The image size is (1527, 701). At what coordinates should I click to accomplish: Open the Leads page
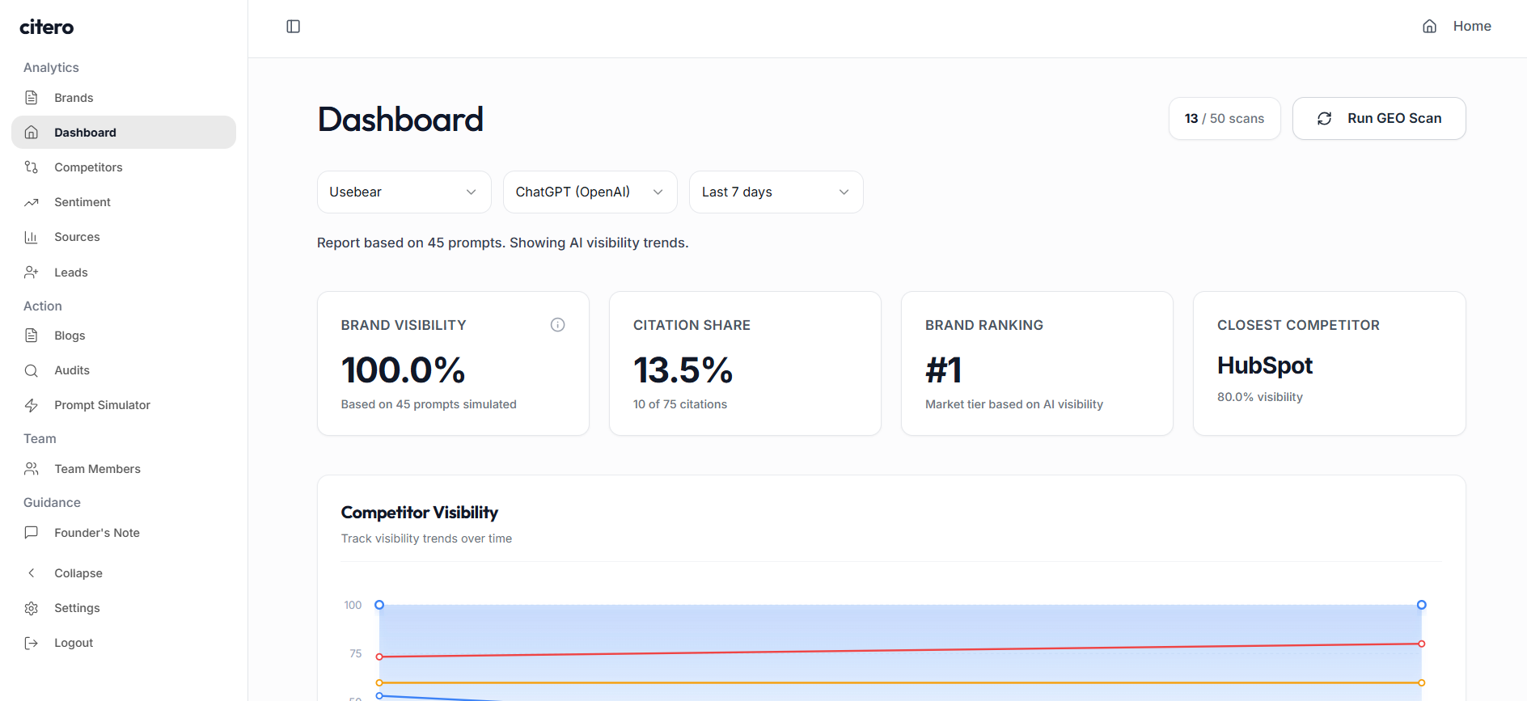click(x=124, y=272)
